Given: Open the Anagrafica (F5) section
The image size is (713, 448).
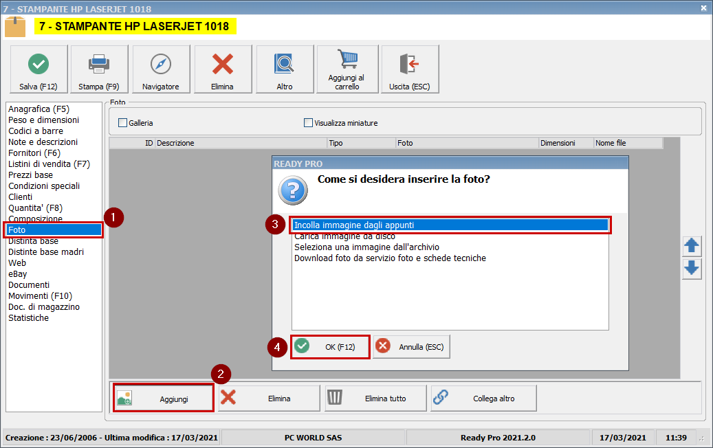Looking at the screenshot, I should pyautogui.click(x=39, y=109).
